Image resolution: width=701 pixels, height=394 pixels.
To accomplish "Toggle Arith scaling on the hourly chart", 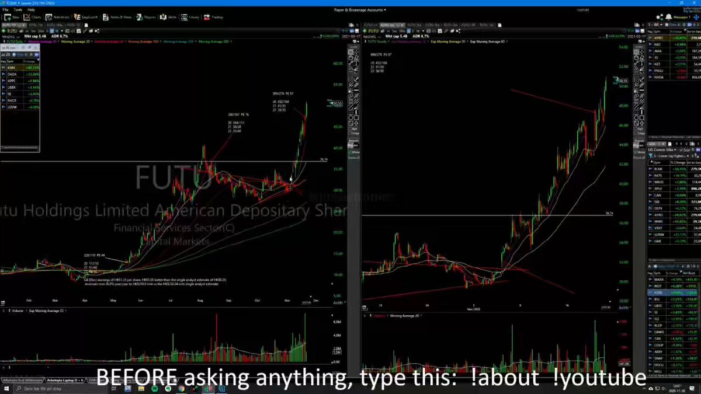I will [624, 307].
